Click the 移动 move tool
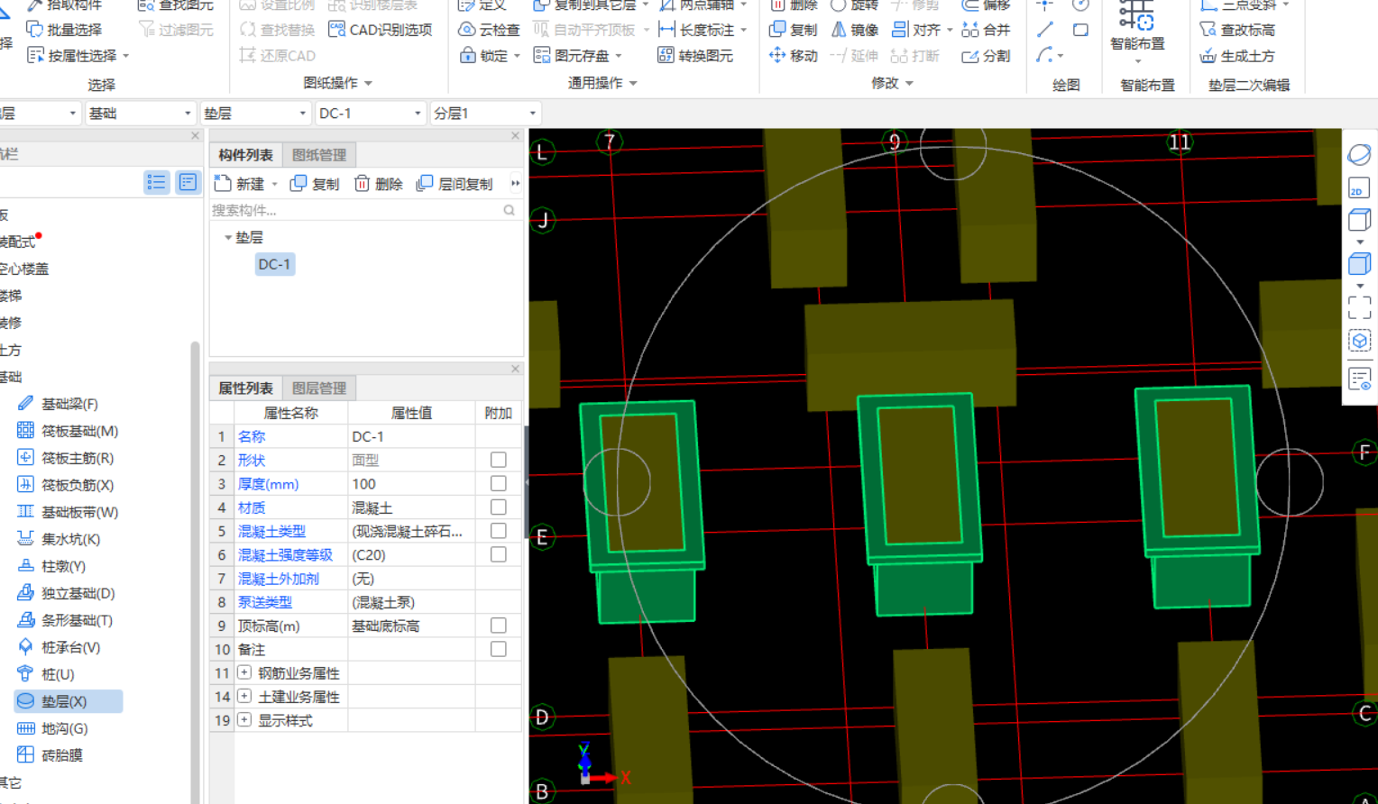This screenshot has width=1378, height=804. pyautogui.click(x=793, y=56)
